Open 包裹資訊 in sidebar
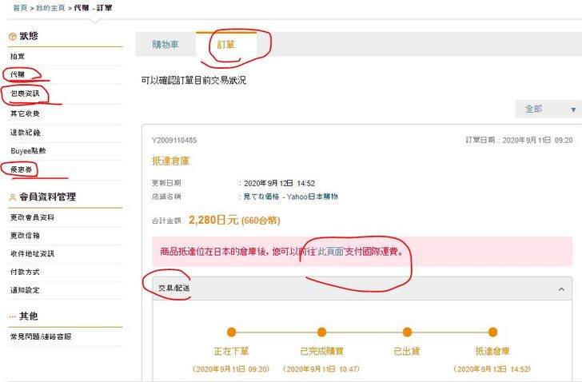This screenshot has width=582, height=382. [25, 94]
